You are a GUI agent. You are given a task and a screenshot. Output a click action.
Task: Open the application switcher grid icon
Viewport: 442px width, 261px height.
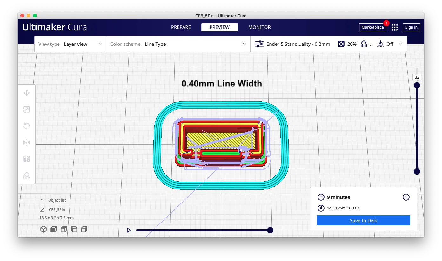tap(395, 27)
